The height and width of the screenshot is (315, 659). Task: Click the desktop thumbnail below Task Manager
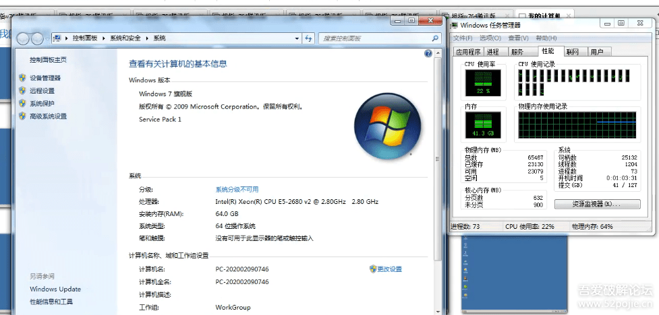pos(514,273)
